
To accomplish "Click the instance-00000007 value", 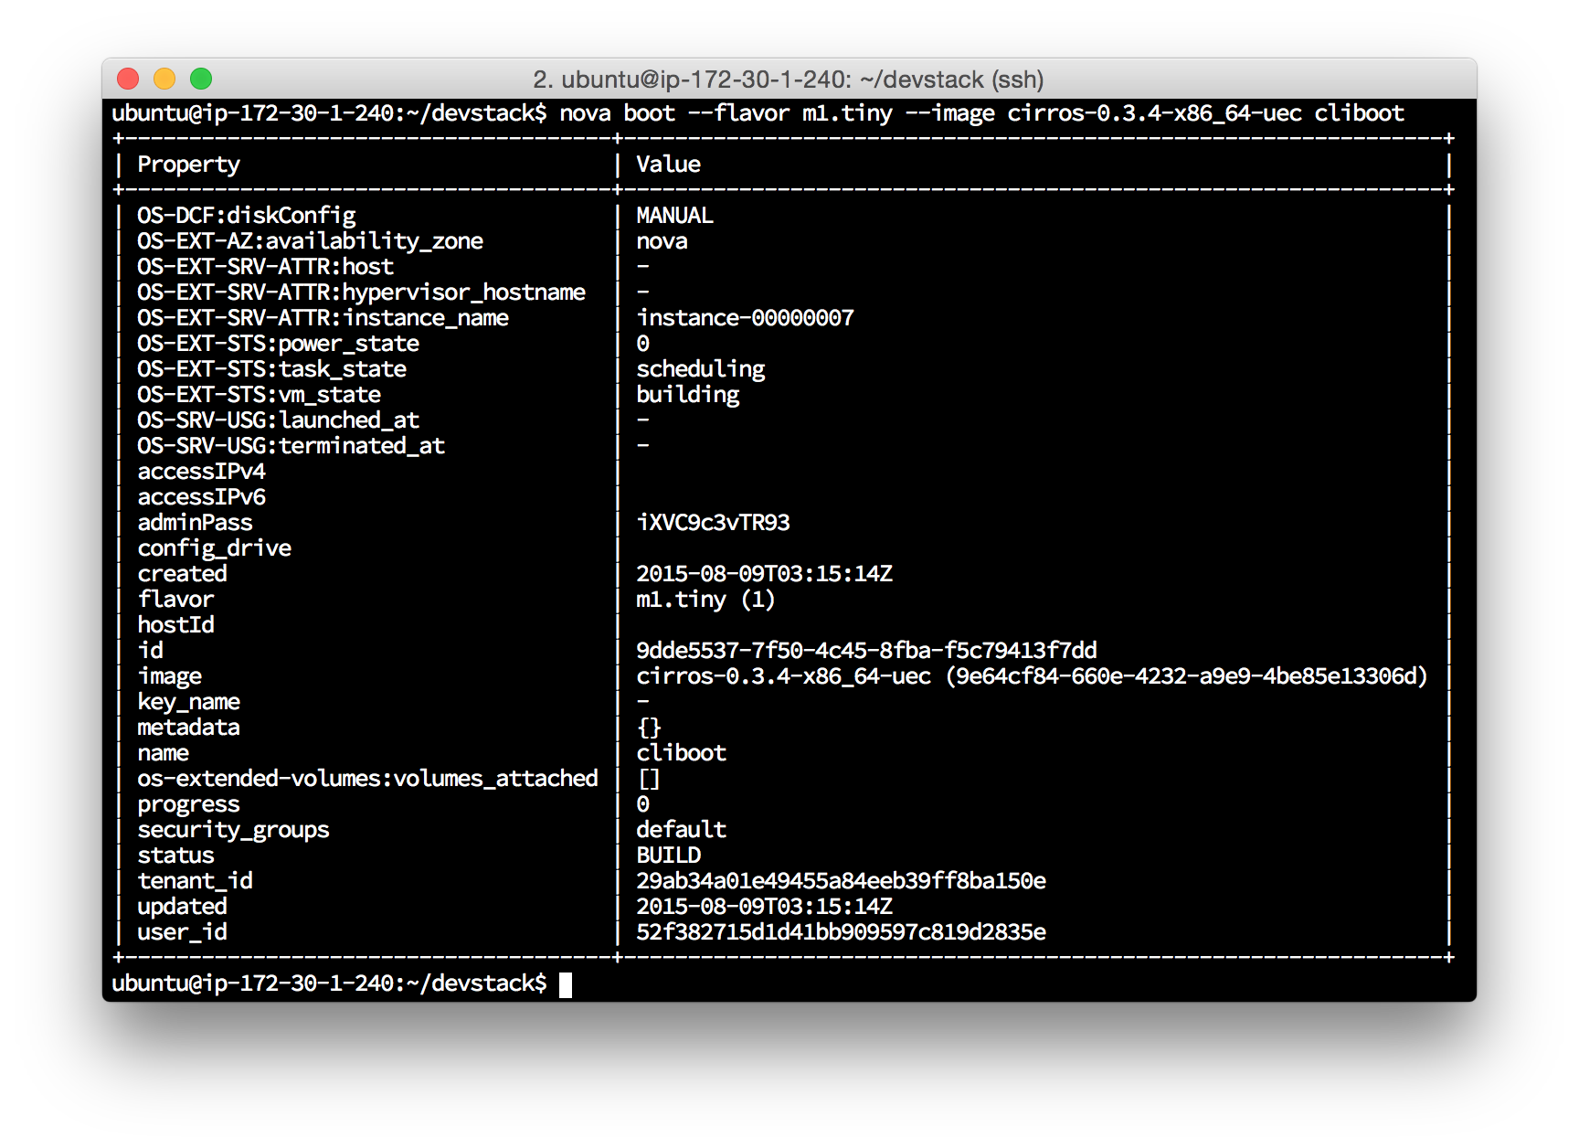I will click(x=745, y=318).
